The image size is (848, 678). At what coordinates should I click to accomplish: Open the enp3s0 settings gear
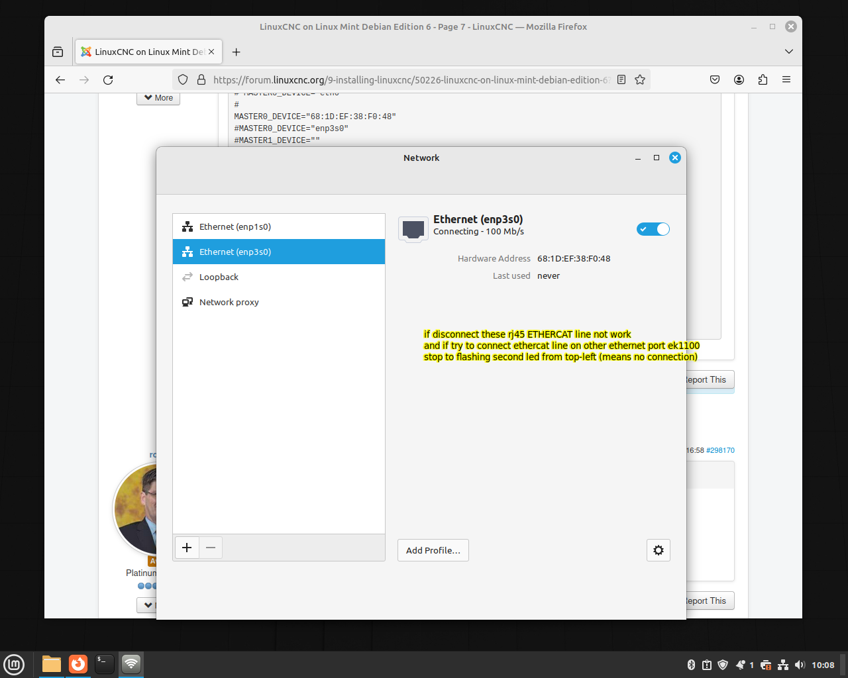pos(659,550)
